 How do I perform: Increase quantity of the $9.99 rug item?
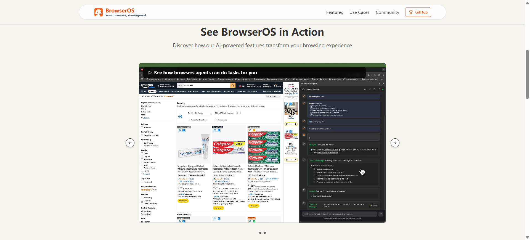tap(296, 124)
